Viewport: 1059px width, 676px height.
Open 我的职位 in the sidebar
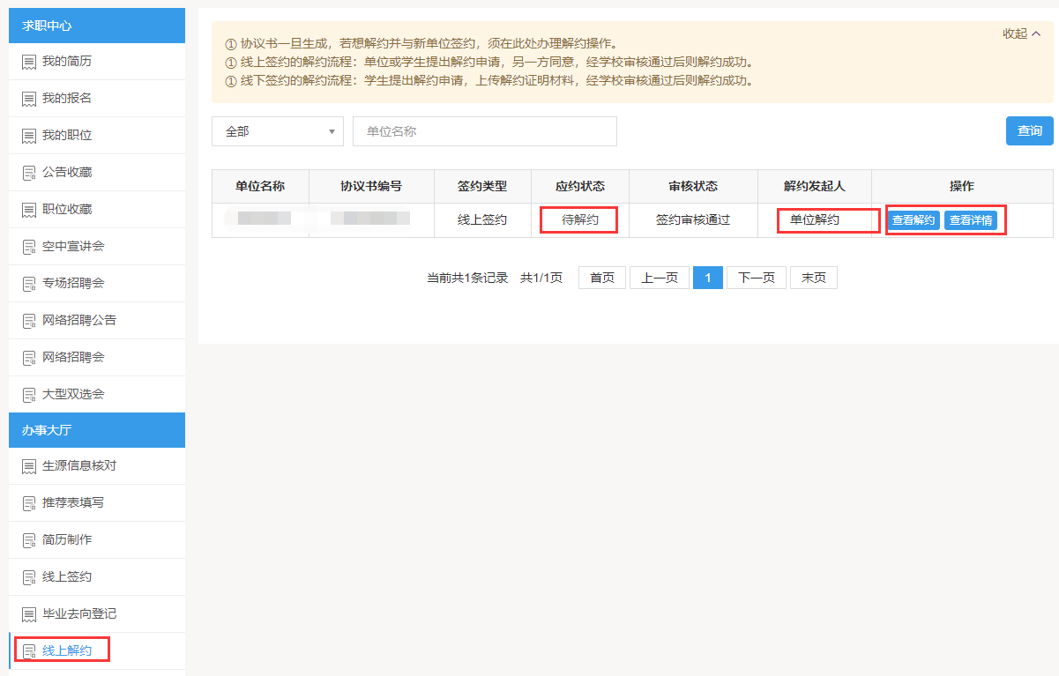pyautogui.click(x=67, y=136)
